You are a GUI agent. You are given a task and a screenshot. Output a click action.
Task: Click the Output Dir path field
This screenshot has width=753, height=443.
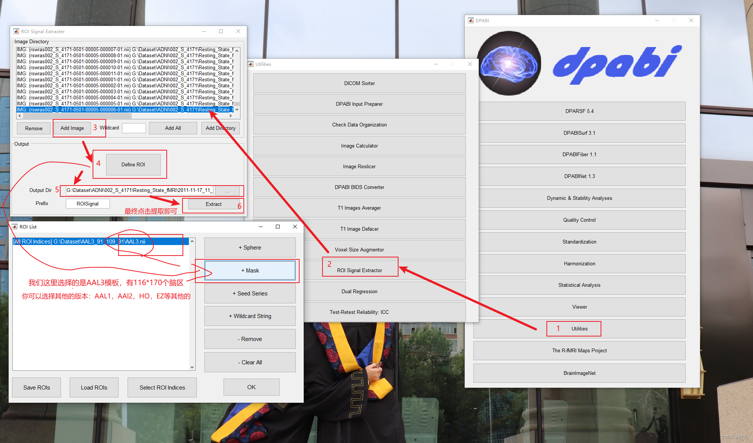(140, 190)
